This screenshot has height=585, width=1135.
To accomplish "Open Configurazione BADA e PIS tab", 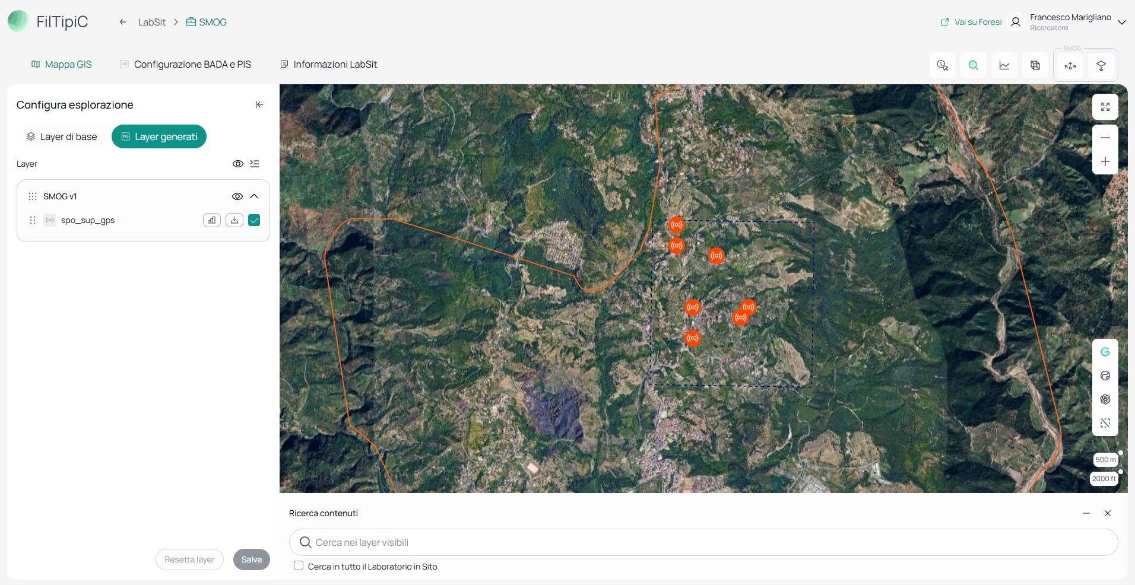I will [x=186, y=64].
